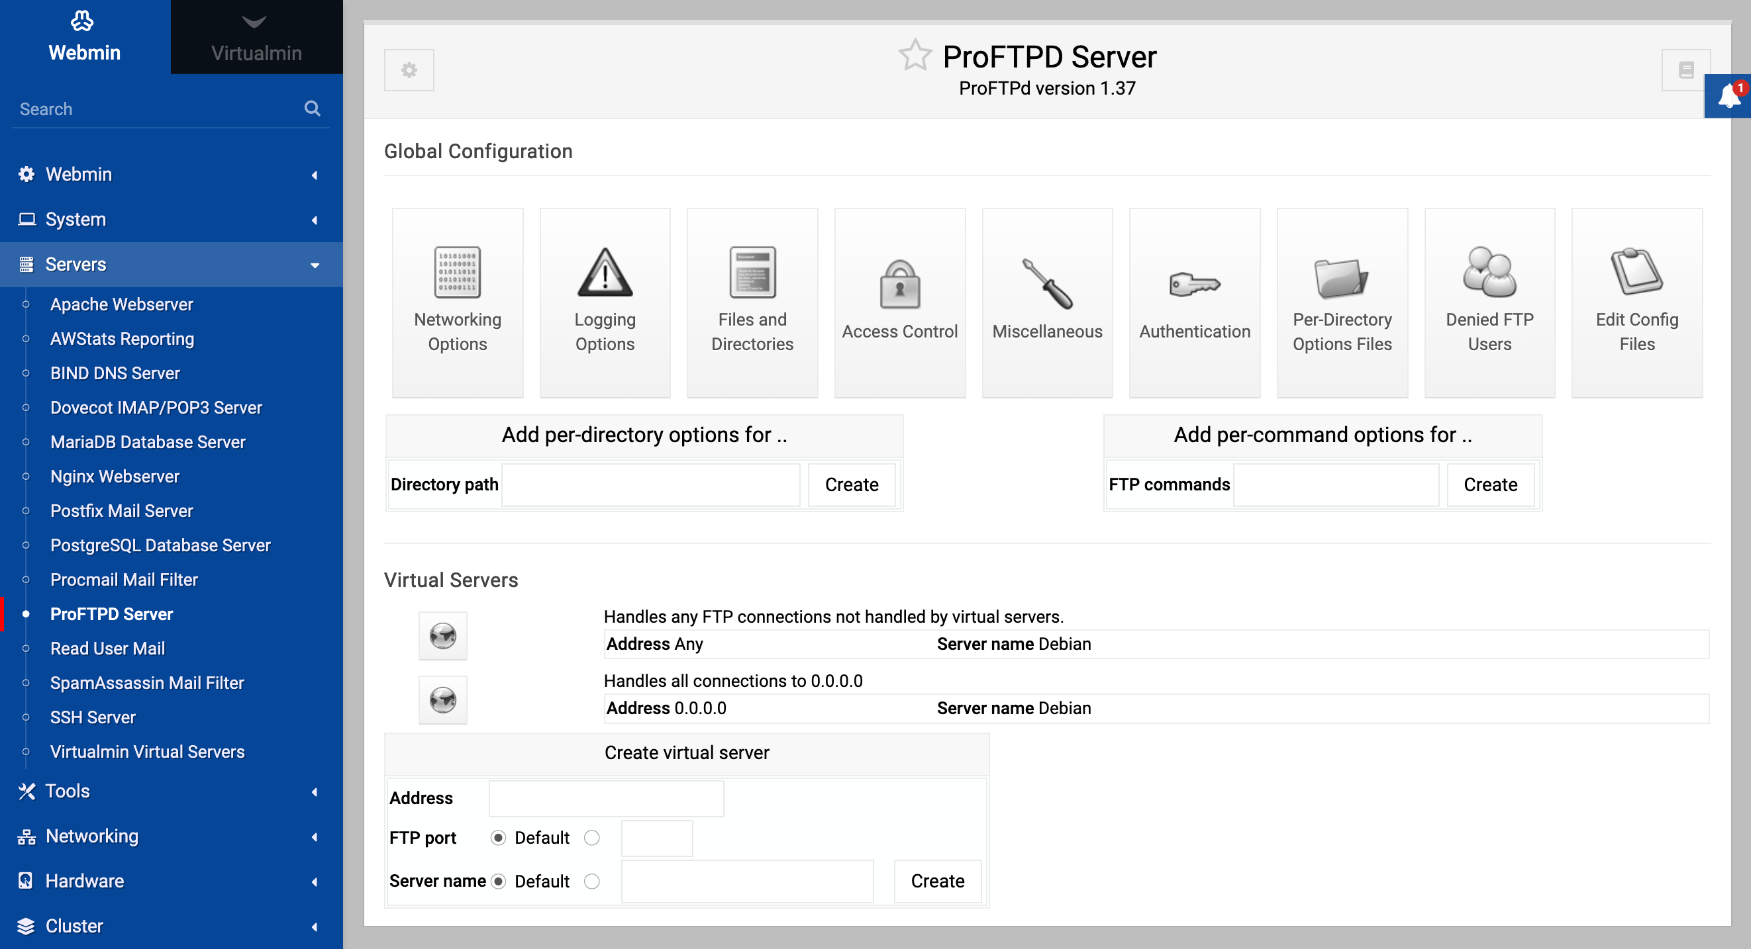Favorite ProFTPD Server with star icon
The height and width of the screenshot is (949, 1751).
point(915,56)
